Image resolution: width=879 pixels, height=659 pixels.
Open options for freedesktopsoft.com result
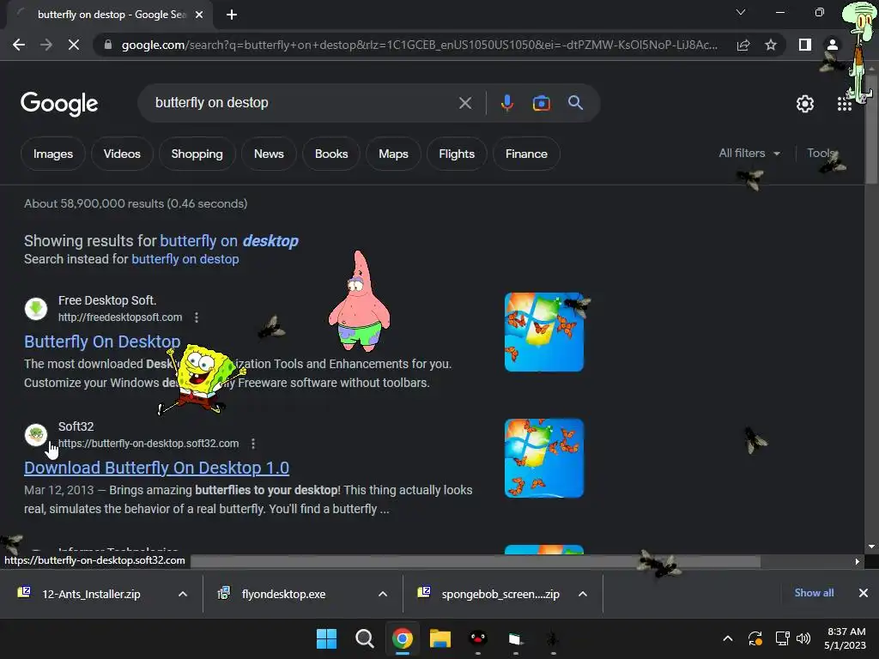197,317
